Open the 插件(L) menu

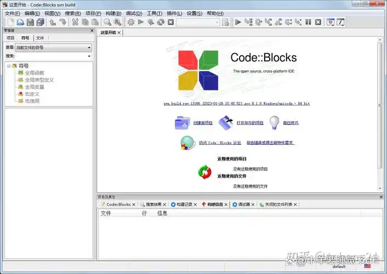[174, 13]
